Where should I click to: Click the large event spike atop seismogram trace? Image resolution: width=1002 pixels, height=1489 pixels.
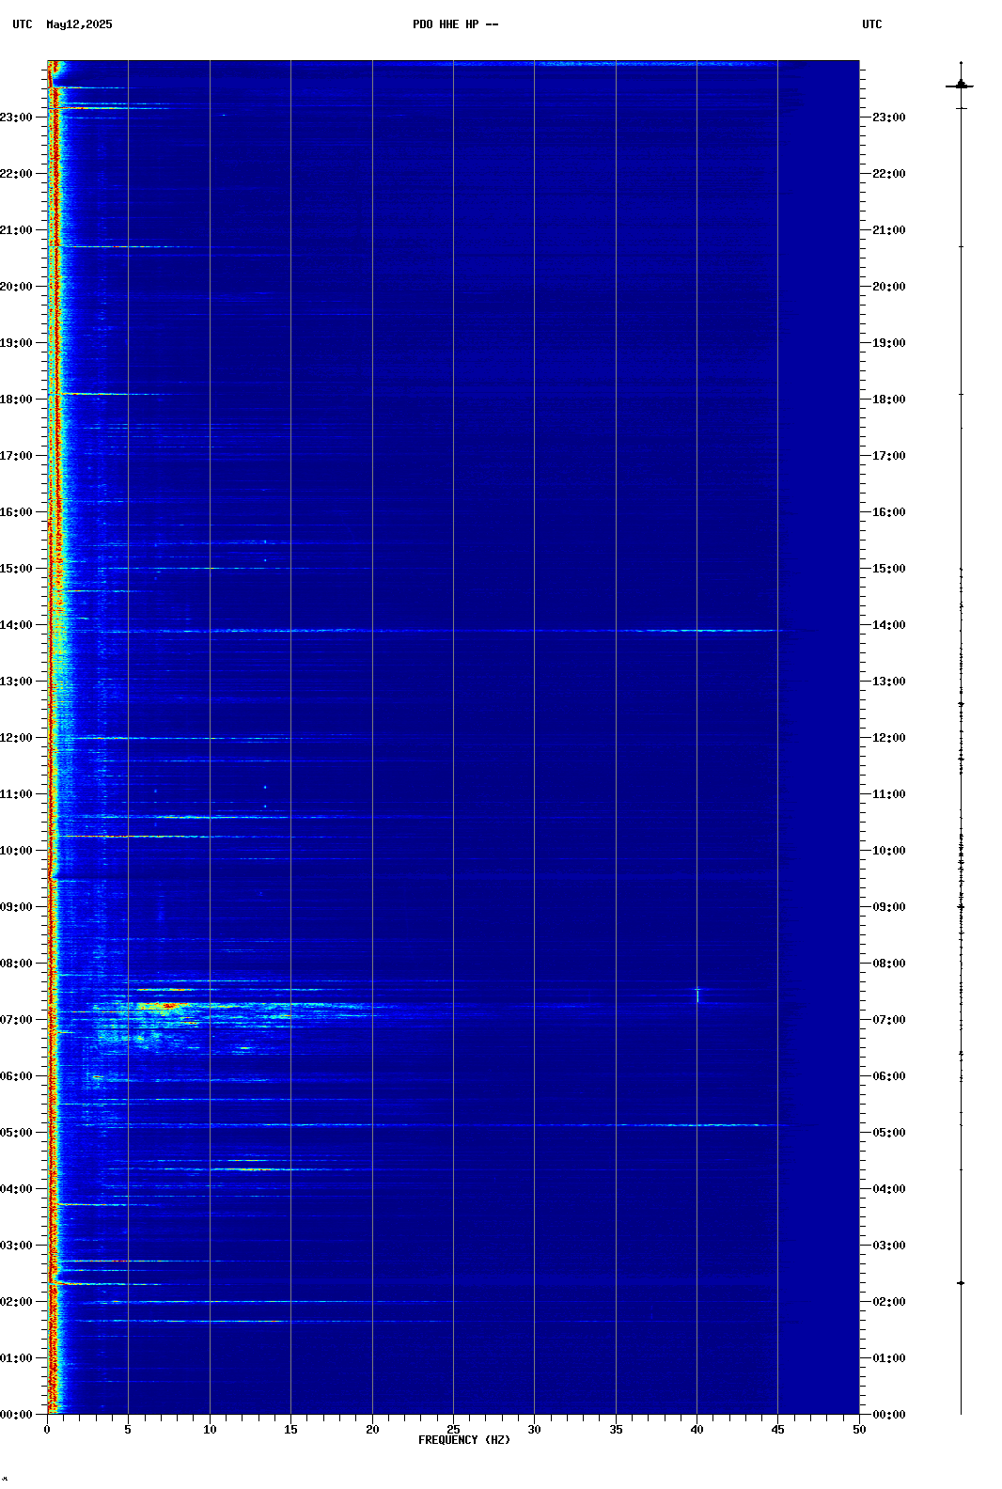[960, 86]
